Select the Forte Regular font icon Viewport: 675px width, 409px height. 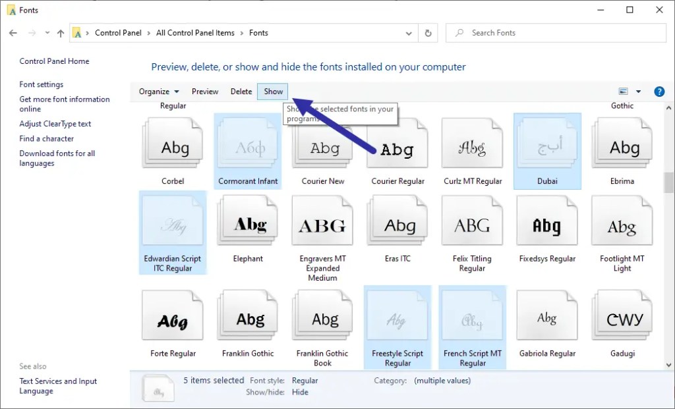pyautogui.click(x=172, y=315)
